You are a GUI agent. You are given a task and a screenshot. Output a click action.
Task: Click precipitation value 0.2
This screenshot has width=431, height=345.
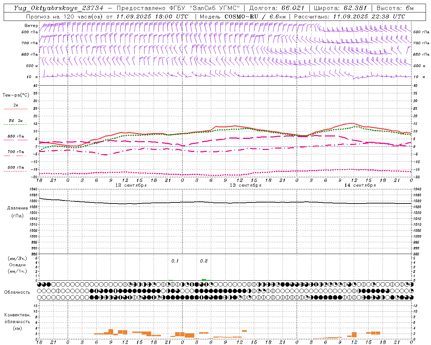pos(204,261)
